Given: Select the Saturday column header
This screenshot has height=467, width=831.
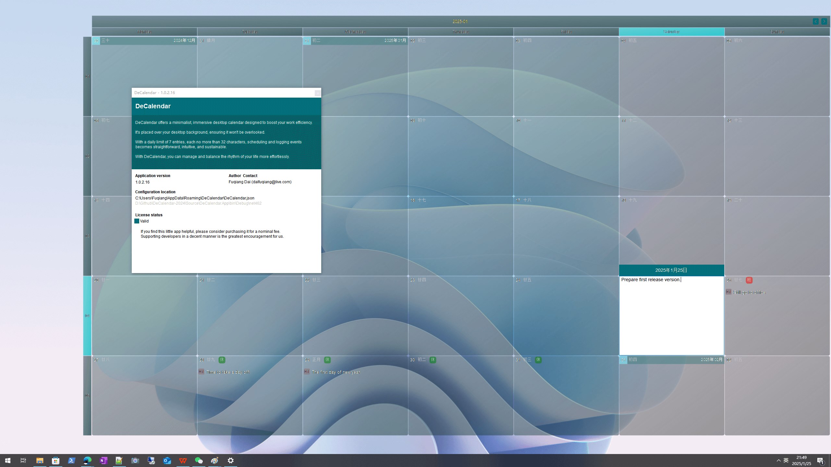Looking at the screenshot, I should [x=671, y=32].
